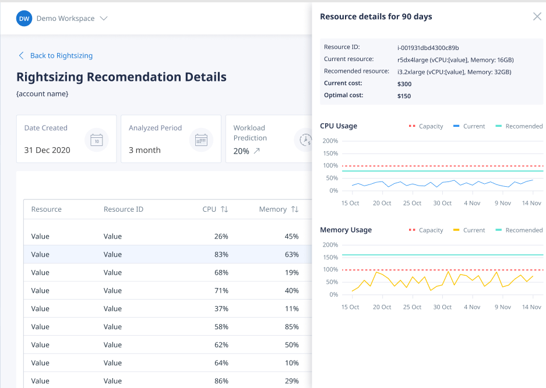Click the resource ID i-001931dbd4300c89b
This screenshot has height=388, width=546.
(428, 48)
